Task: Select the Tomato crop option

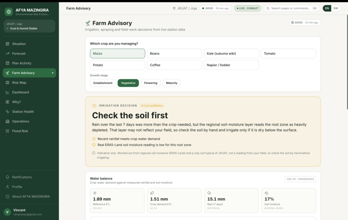Action: [x=288, y=54]
